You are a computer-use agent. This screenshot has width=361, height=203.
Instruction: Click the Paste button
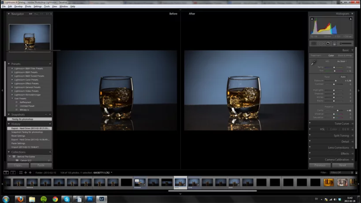click(x=41, y=165)
